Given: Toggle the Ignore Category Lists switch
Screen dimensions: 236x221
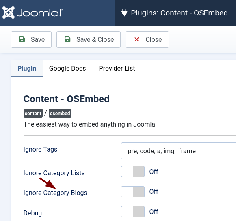Looking at the screenshot, I should click(133, 172).
